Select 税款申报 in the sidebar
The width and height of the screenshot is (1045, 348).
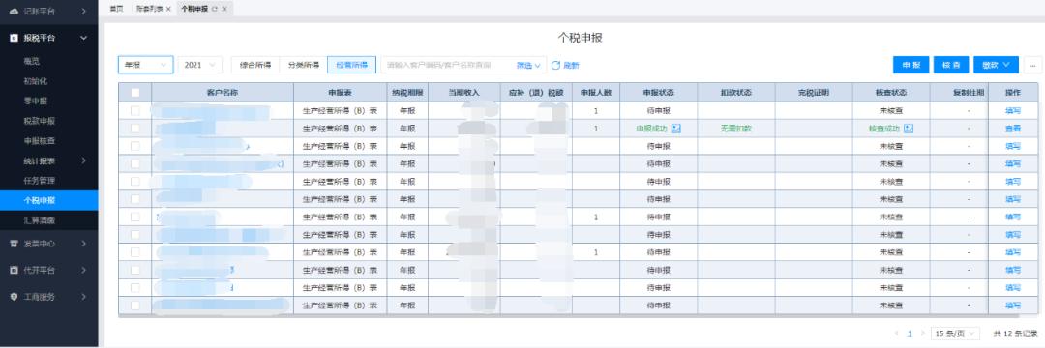point(40,121)
